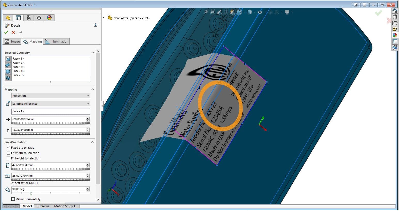399x211 pixels.
Task: Toggle Mirror horizontally option
Action: pos(13,199)
